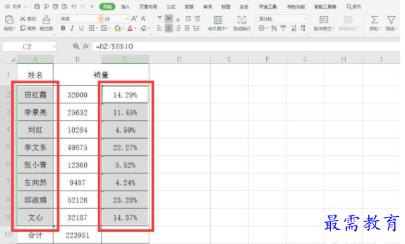Click the 查找 (Find) search button

click(x=354, y=7)
